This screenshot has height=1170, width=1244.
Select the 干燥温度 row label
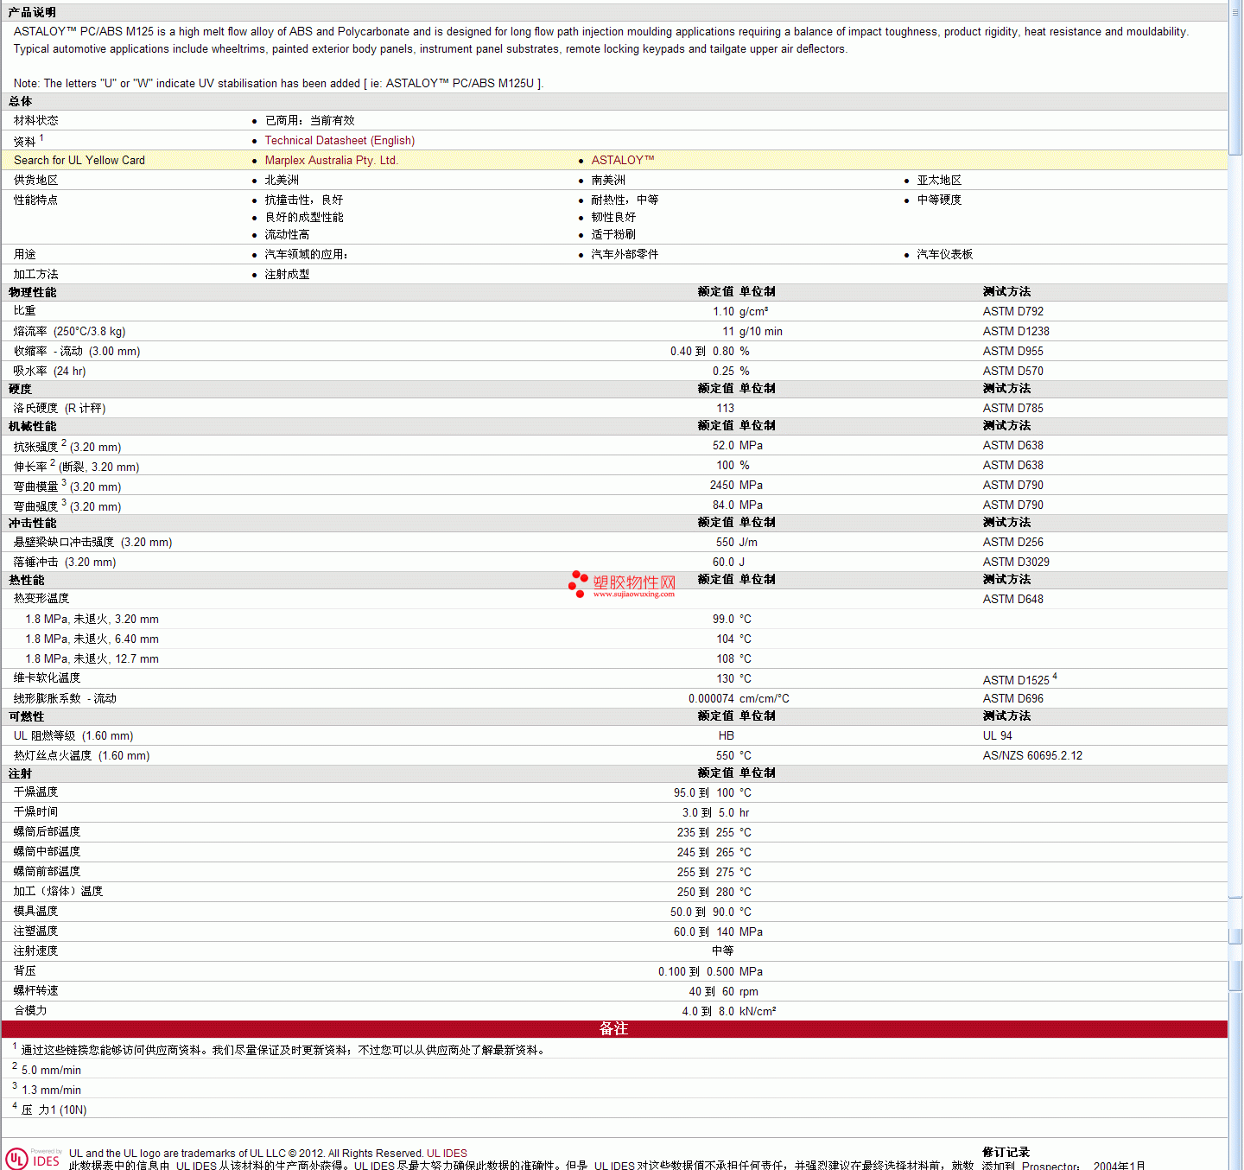pyautogui.click(x=36, y=792)
